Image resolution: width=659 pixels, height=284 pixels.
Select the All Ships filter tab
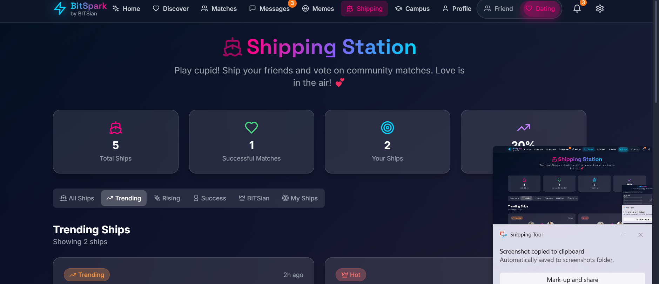(x=77, y=198)
